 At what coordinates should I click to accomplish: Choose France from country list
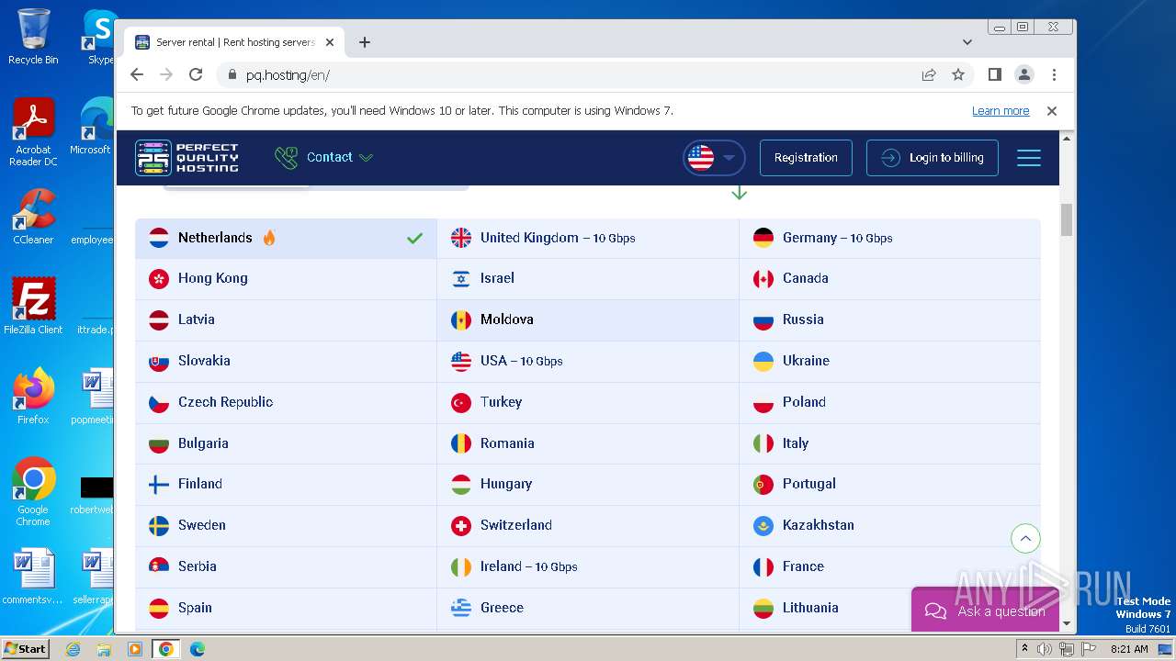890,566
